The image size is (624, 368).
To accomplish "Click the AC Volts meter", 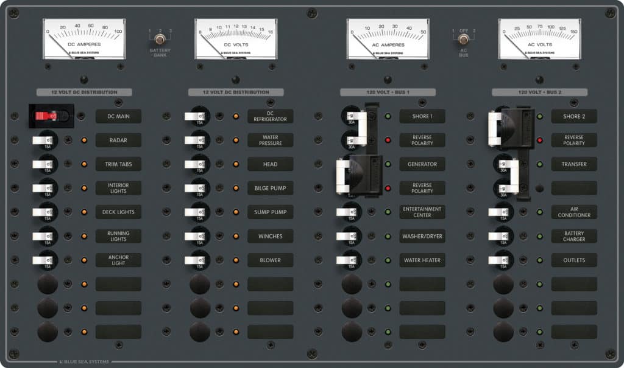I will [539, 38].
